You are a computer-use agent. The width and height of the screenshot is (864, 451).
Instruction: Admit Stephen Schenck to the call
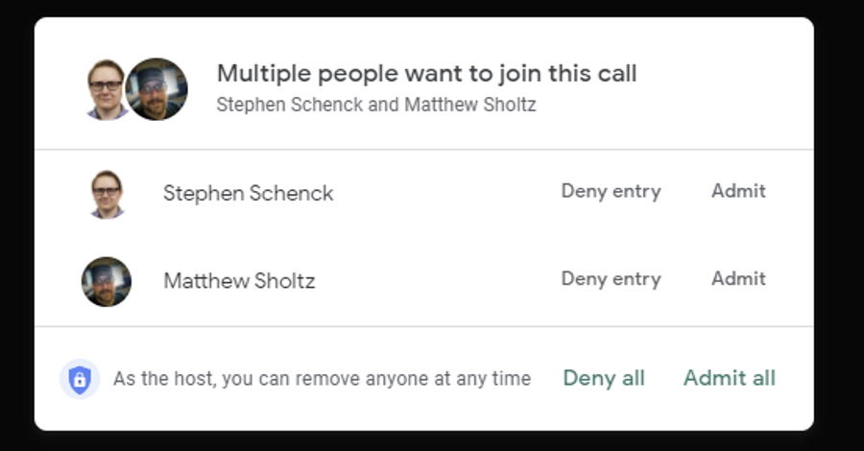738,191
